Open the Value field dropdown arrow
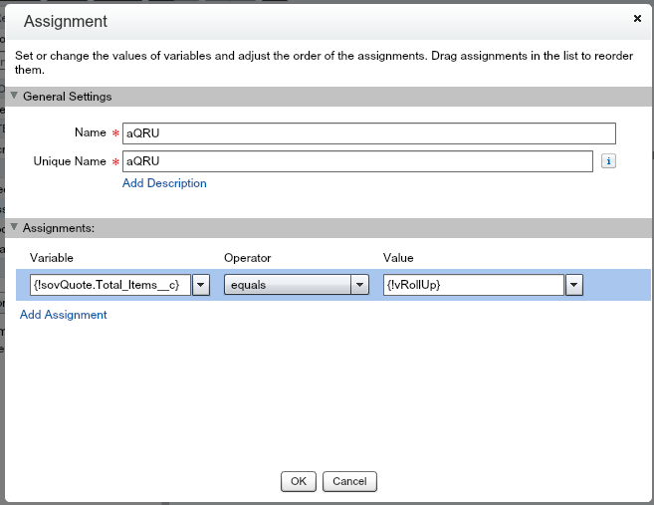This screenshot has height=505, width=654. [573, 286]
